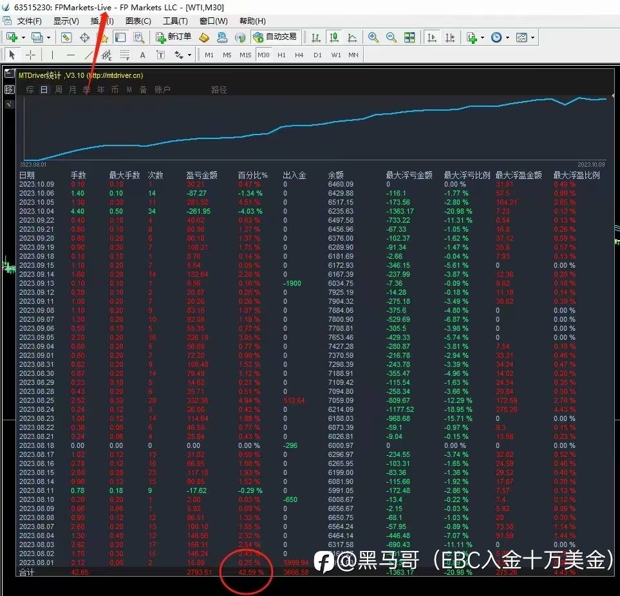Click the 新订单 new order button

pos(173,37)
